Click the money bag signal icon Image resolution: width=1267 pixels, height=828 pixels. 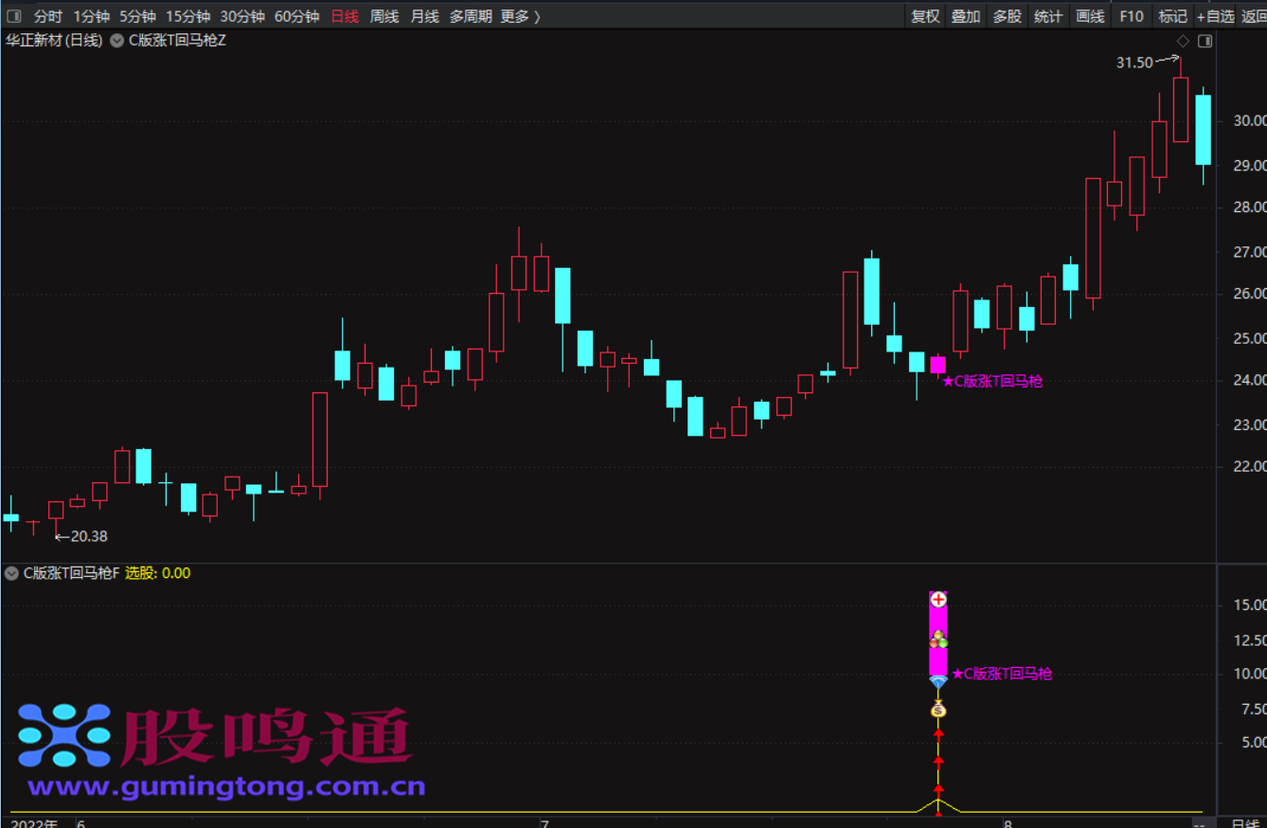click(x=938, y=710)
